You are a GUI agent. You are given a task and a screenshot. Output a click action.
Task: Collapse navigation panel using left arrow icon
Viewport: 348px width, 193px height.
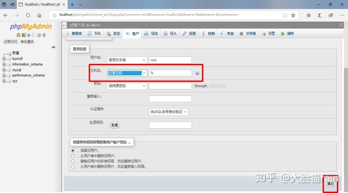coord(64,25)
